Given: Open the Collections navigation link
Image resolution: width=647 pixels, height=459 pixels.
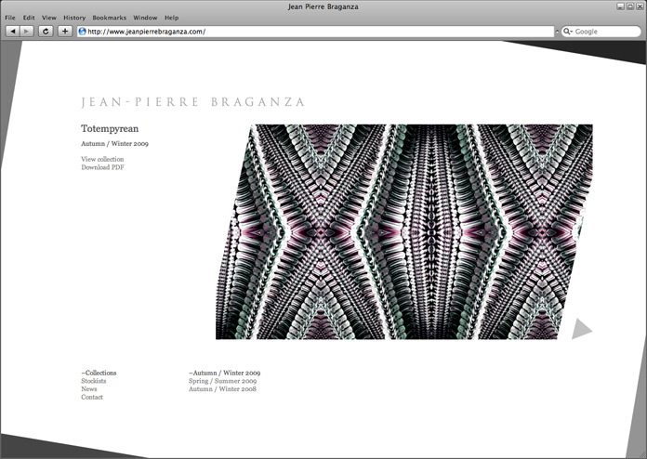Looking at the screenshot, I should click(x=99, y=373).
